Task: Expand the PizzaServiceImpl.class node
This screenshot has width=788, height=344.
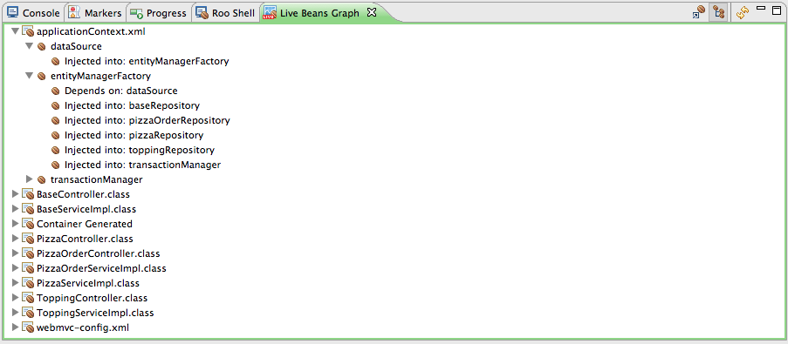Action: pyautogui.click(x=15, y=283)
